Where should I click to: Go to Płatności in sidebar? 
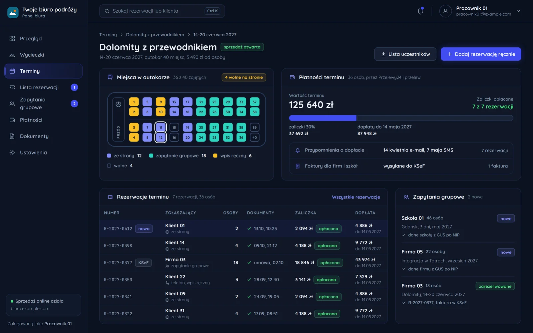[43, 120]
